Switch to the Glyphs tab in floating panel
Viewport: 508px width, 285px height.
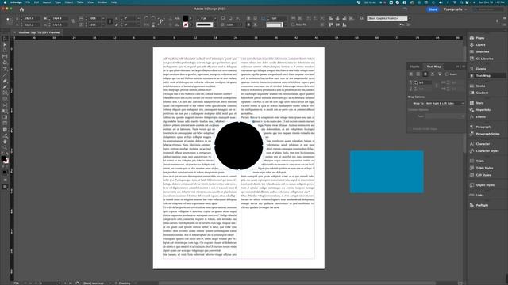414,66
